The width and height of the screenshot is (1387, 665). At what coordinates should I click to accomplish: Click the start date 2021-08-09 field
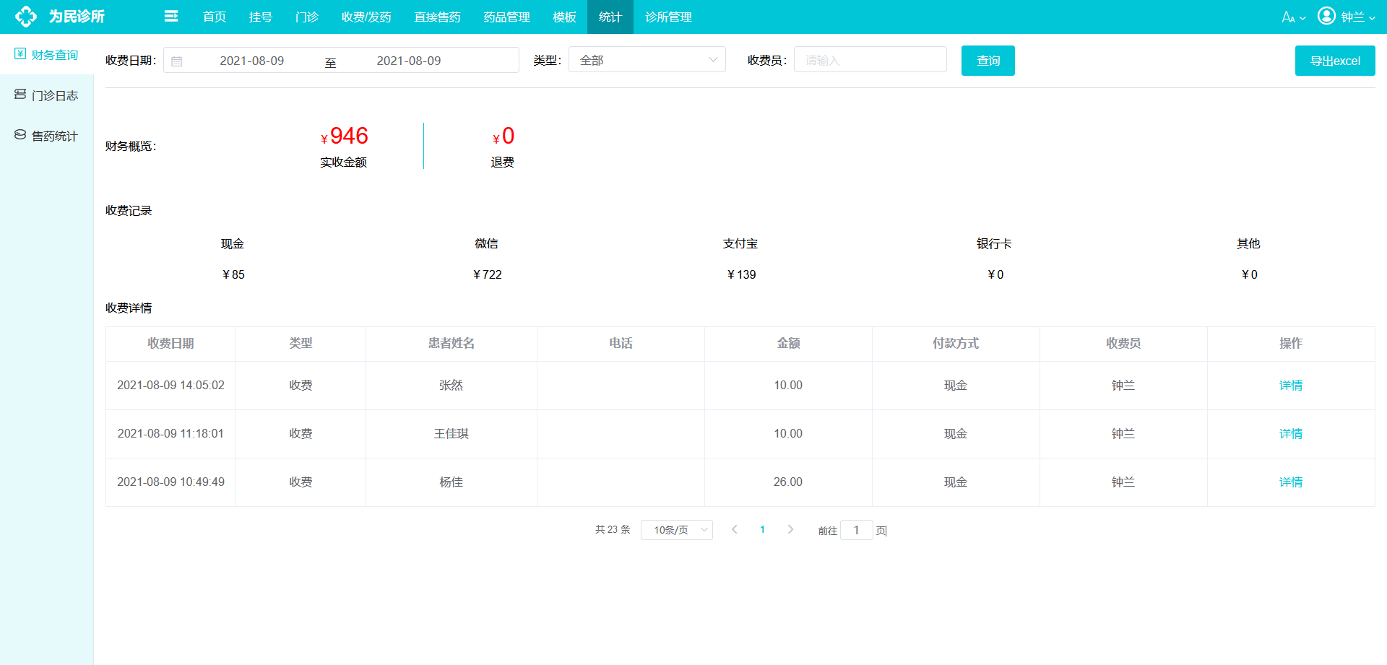point(252,61)
